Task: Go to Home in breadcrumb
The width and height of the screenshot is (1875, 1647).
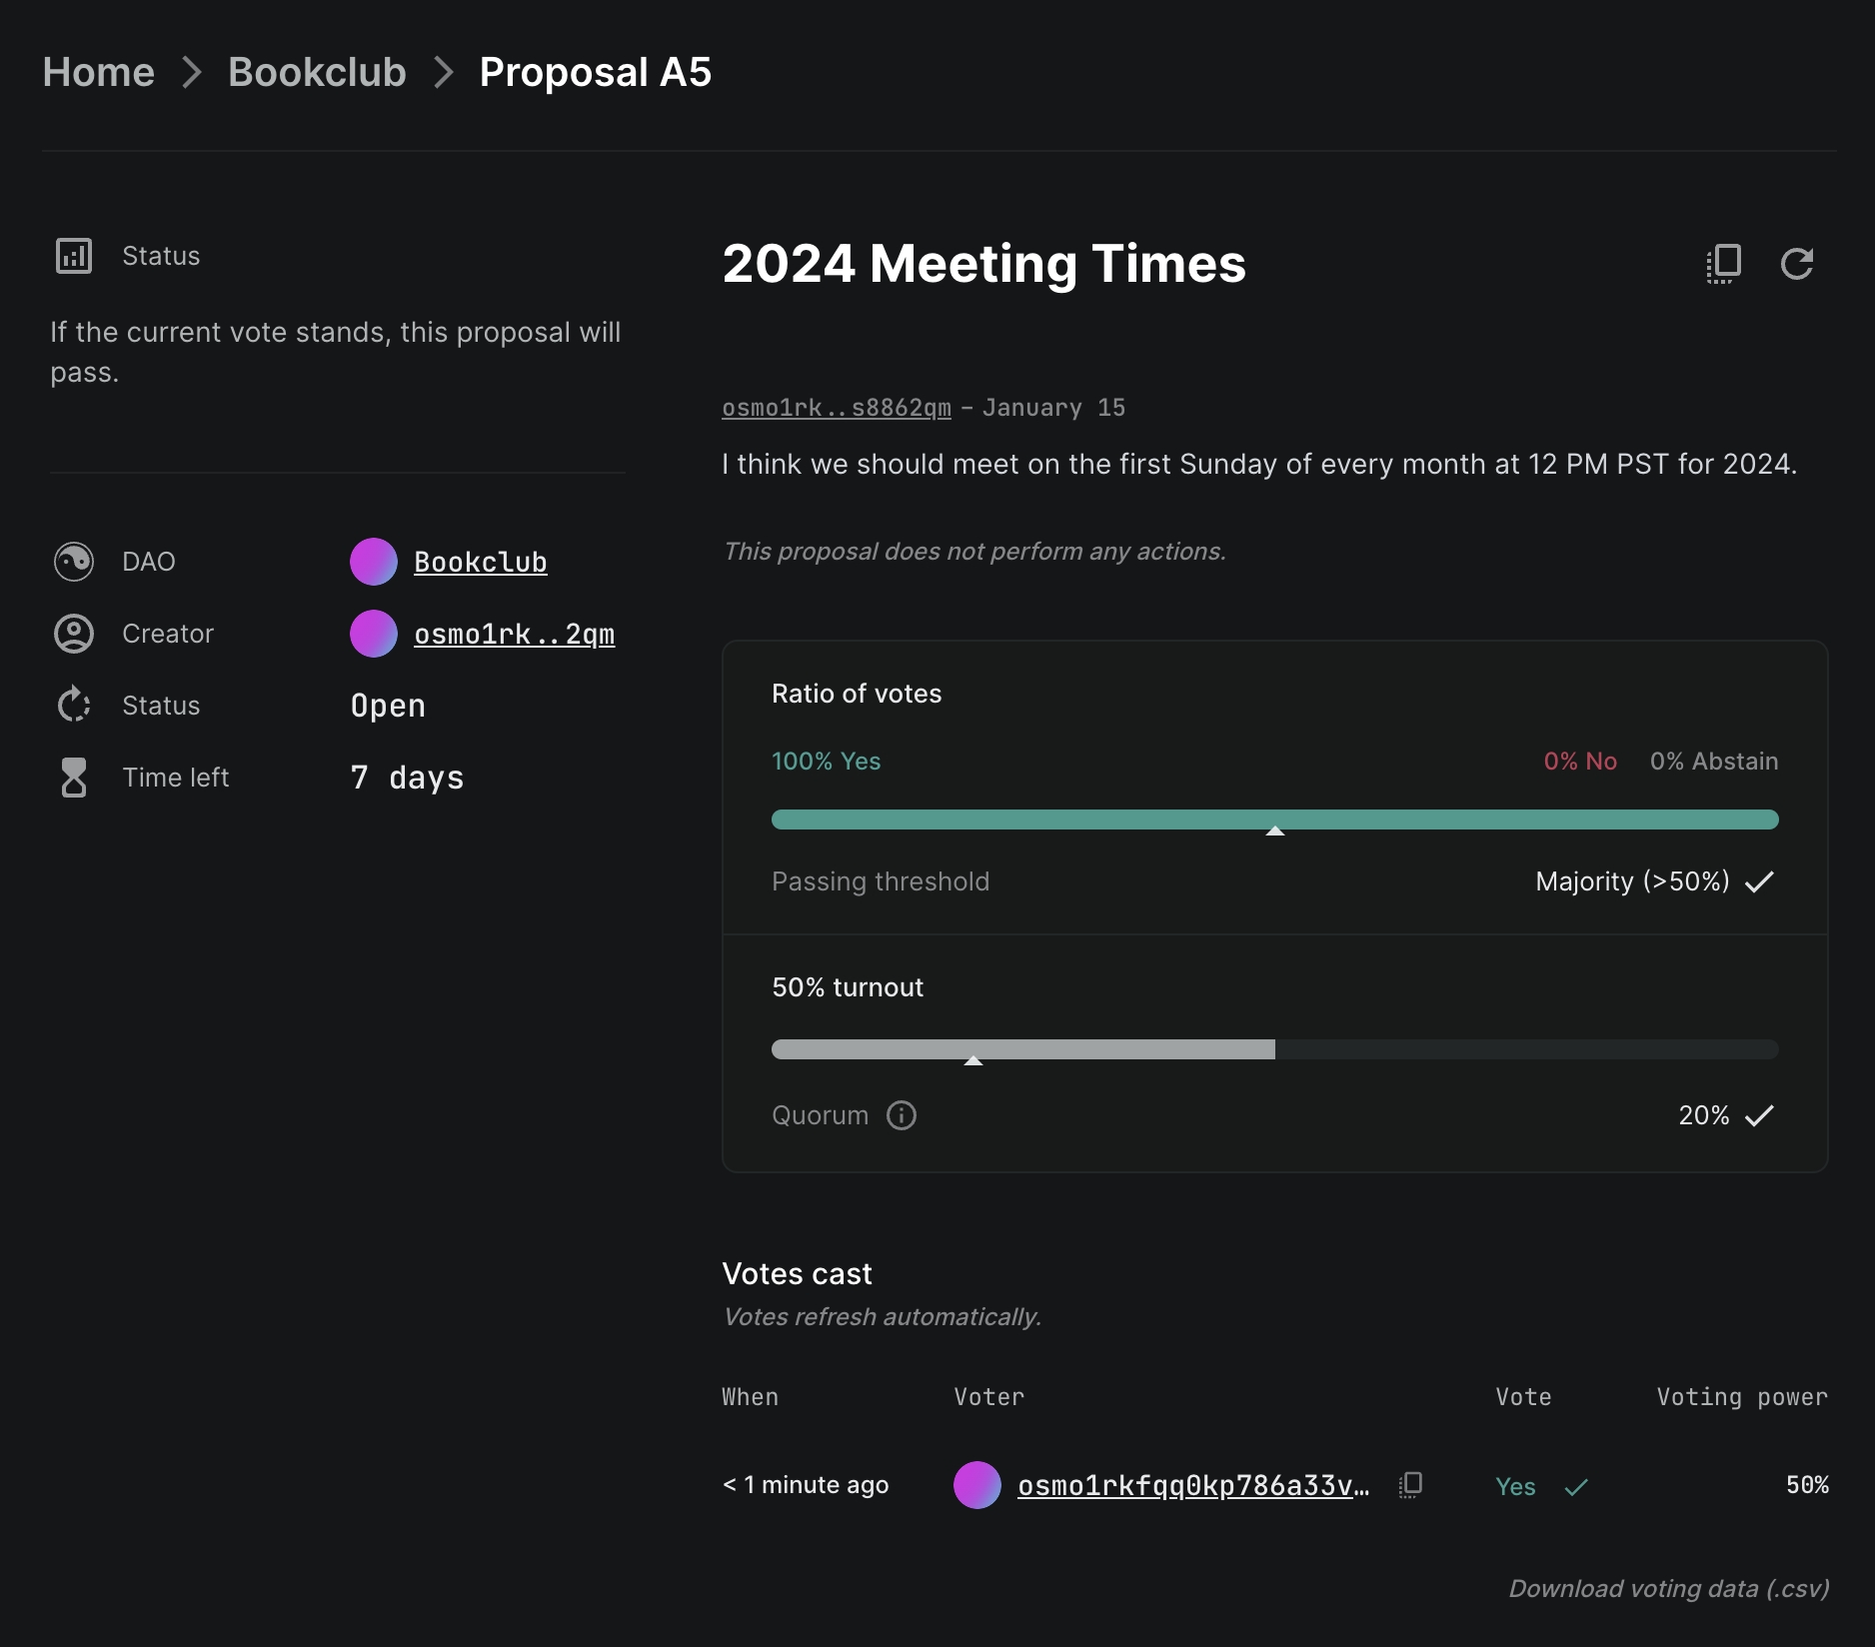Action: 98,72
